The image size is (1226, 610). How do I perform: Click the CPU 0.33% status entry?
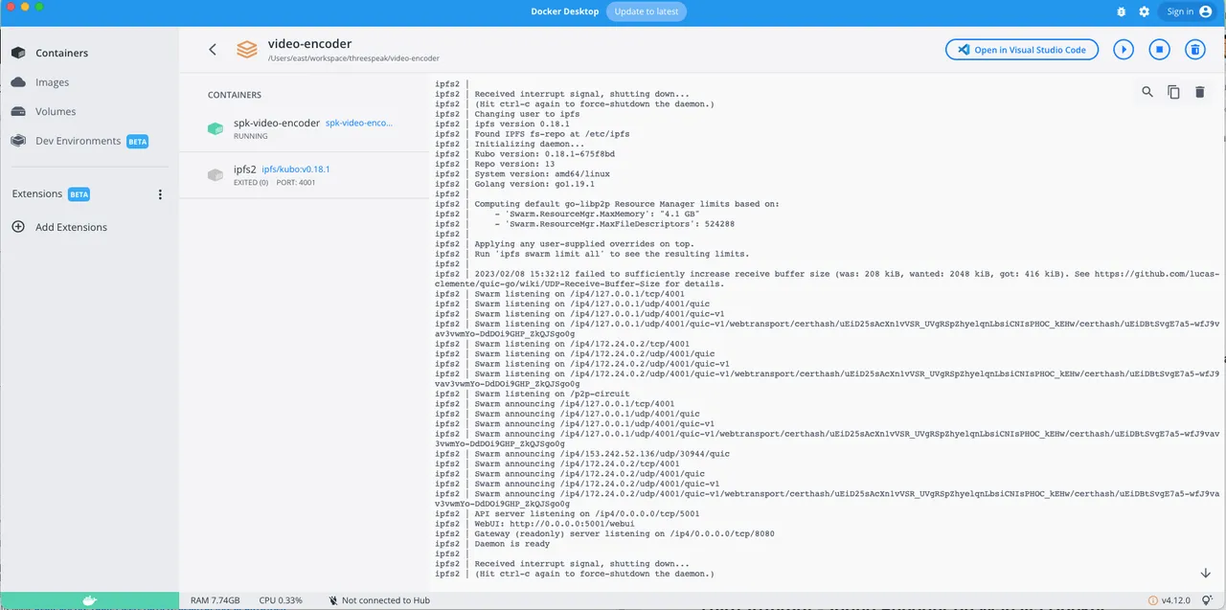click(281, 600)
